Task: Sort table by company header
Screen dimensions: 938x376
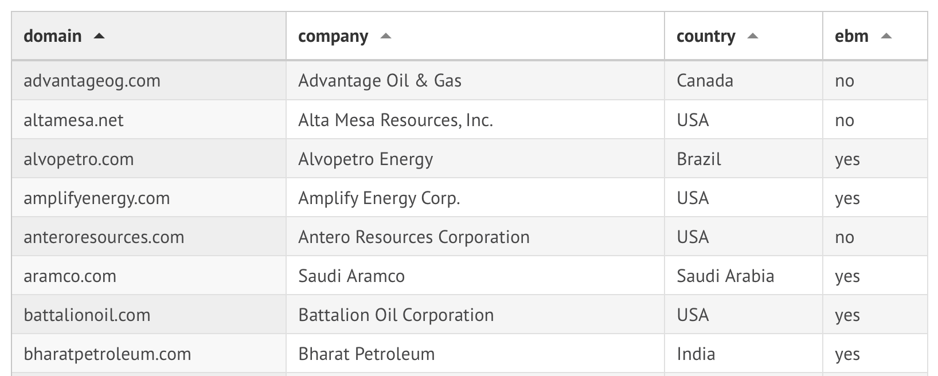Action: (x=333, y=36)
